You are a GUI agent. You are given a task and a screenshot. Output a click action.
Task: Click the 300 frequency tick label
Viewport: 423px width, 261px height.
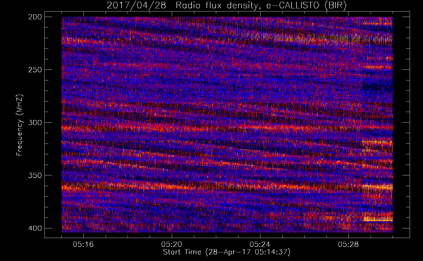(35, 123)
